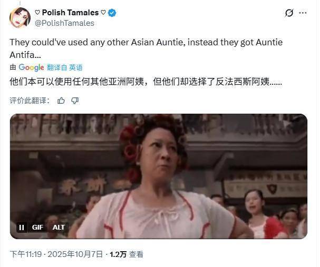The image size is (320, 267).
Task: Click the thumbs-up translation rating icon
Action: tap(61, 101)
